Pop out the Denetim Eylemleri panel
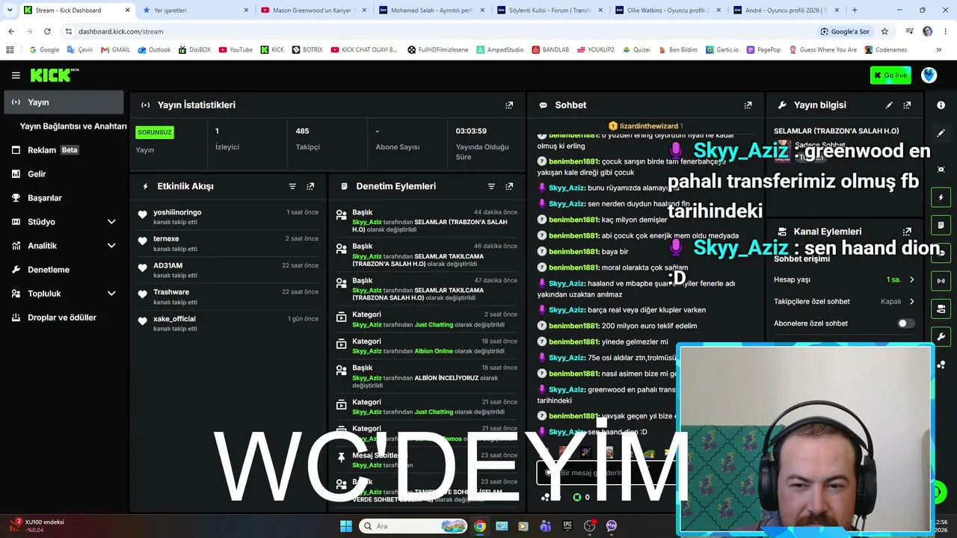The height and width of the screenshot is (538, 957). point(509,186)
